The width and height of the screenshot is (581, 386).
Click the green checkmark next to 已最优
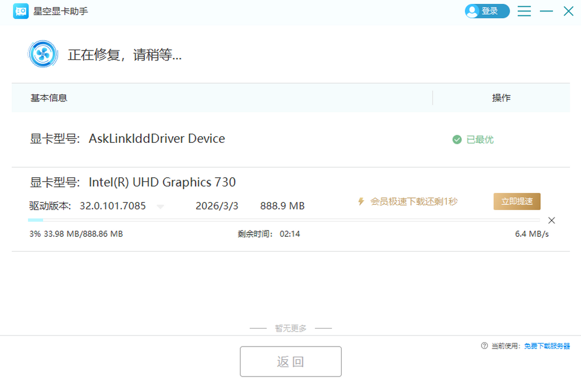457,139
